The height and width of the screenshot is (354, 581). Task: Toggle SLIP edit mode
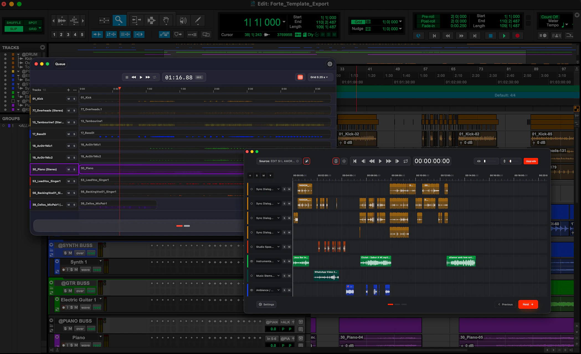coord(14,29)
